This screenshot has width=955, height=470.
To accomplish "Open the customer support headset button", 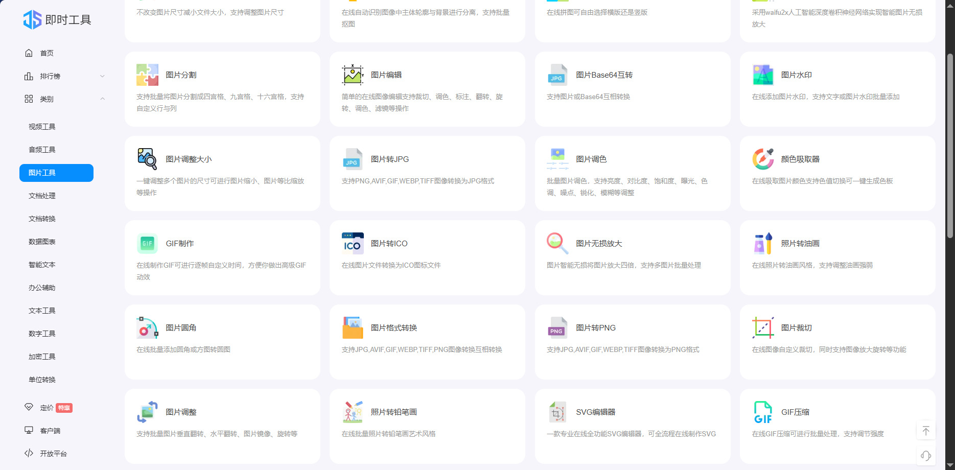I will 926,455.
